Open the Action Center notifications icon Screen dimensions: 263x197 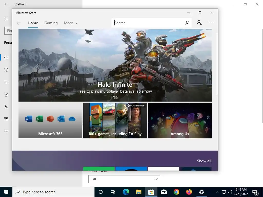255,192
